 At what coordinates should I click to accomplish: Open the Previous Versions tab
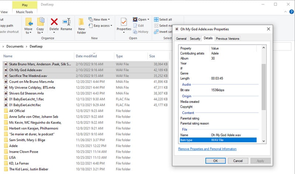click(x=228, y=39)
